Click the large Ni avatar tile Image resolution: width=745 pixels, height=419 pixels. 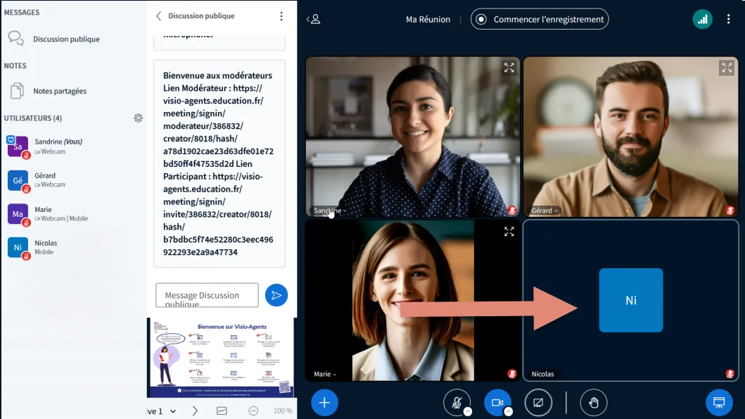pyautogui.click(x=631, y=300)
